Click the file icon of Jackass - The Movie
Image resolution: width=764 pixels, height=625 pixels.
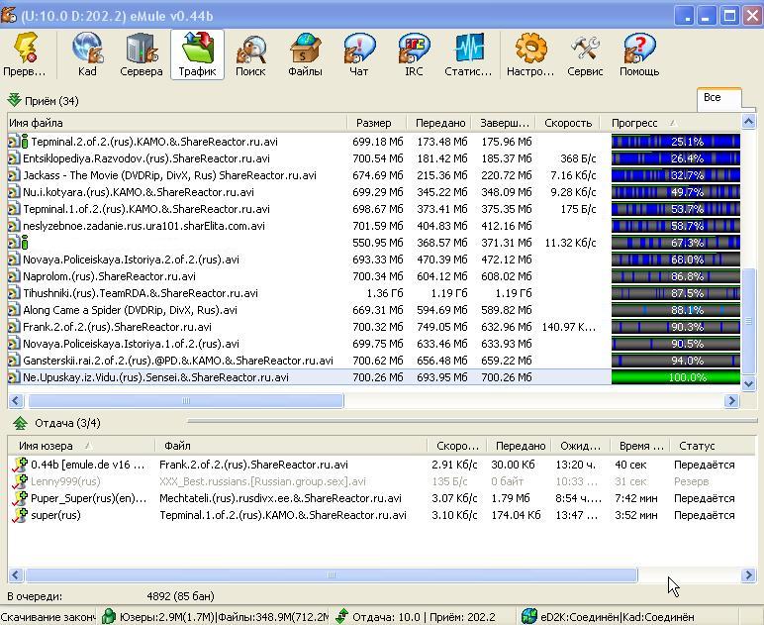pos(14,175)
